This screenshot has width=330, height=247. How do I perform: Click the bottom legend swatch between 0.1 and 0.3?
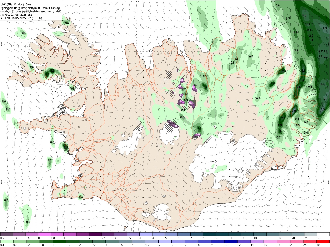click(x=7, y=241)
